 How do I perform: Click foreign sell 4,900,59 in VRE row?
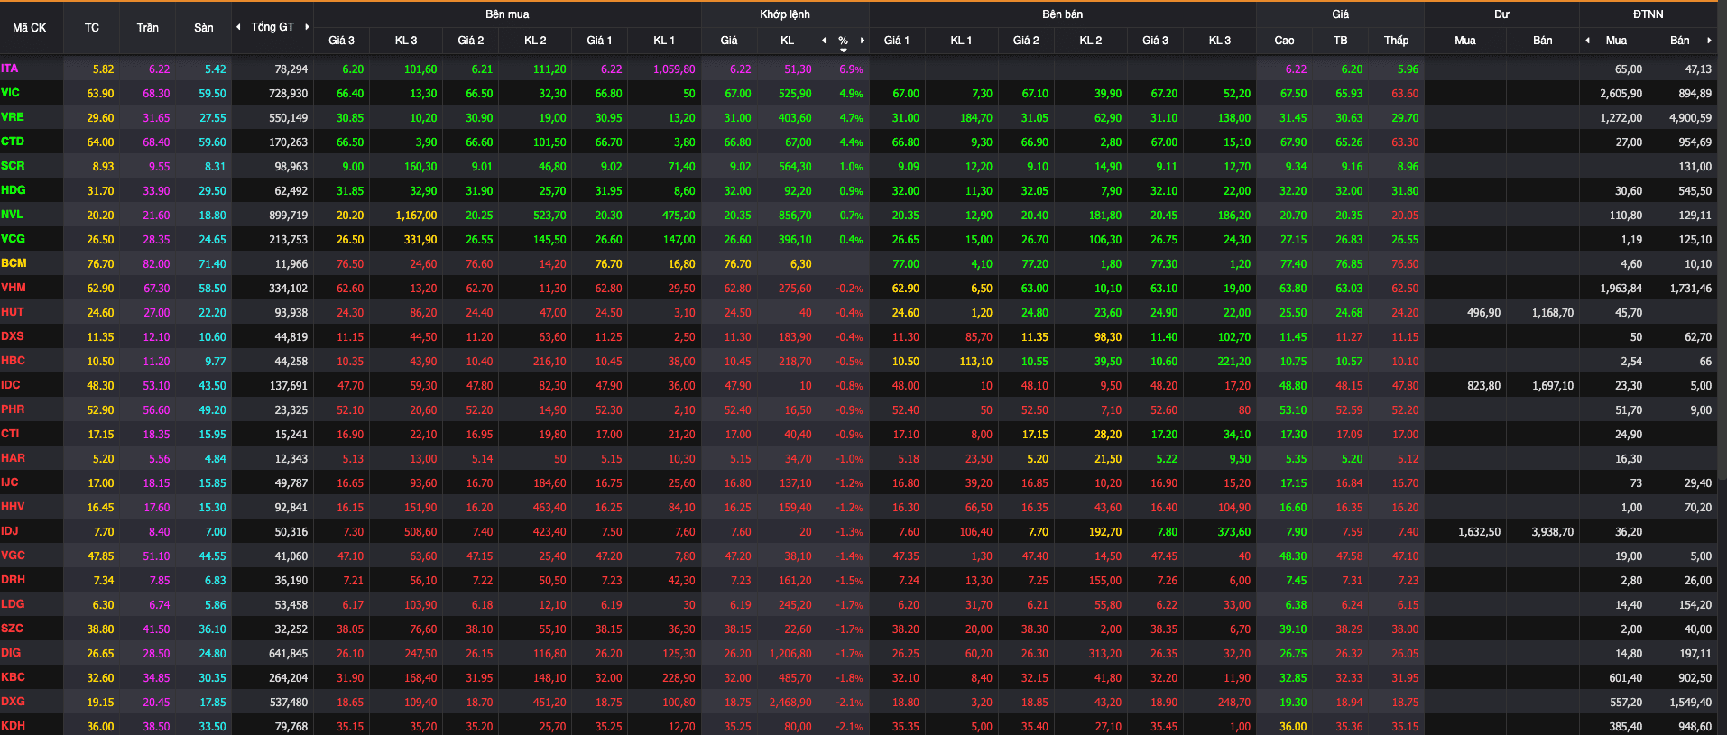pyautogui.click(x=1691, y=118)
